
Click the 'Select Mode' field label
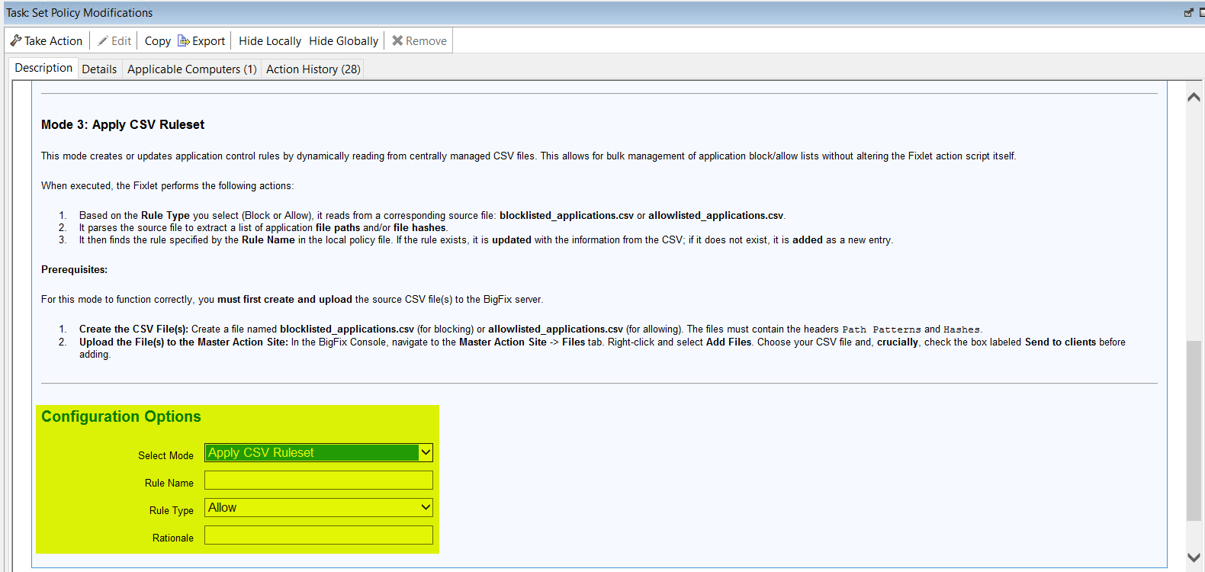pyautogui.click(x=165, y=455)
